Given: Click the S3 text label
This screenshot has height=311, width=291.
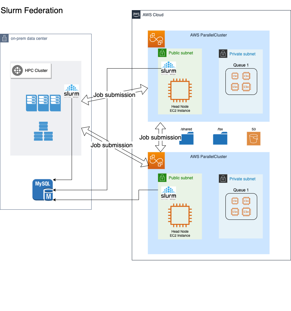Looking at the screenshot, I should coord(254,129).
